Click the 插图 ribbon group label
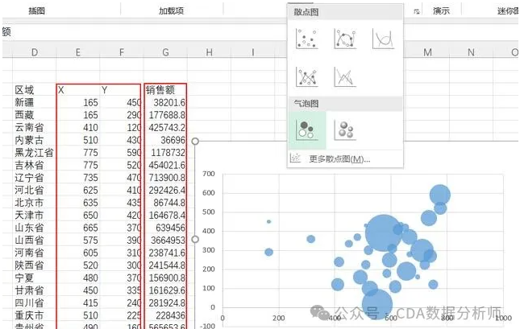This screenshot has height=329, width=520. tap(37, 10)
